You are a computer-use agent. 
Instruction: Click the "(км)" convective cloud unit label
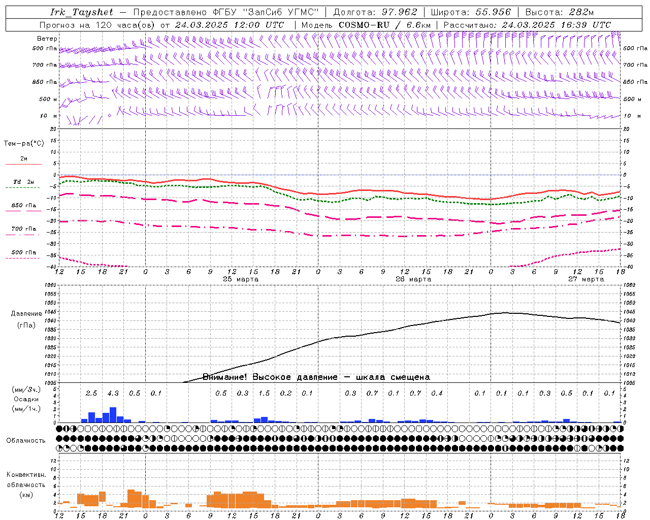(26, 495)
